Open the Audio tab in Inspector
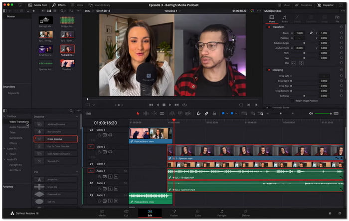The image size is (349, 221). coord(285,19)
